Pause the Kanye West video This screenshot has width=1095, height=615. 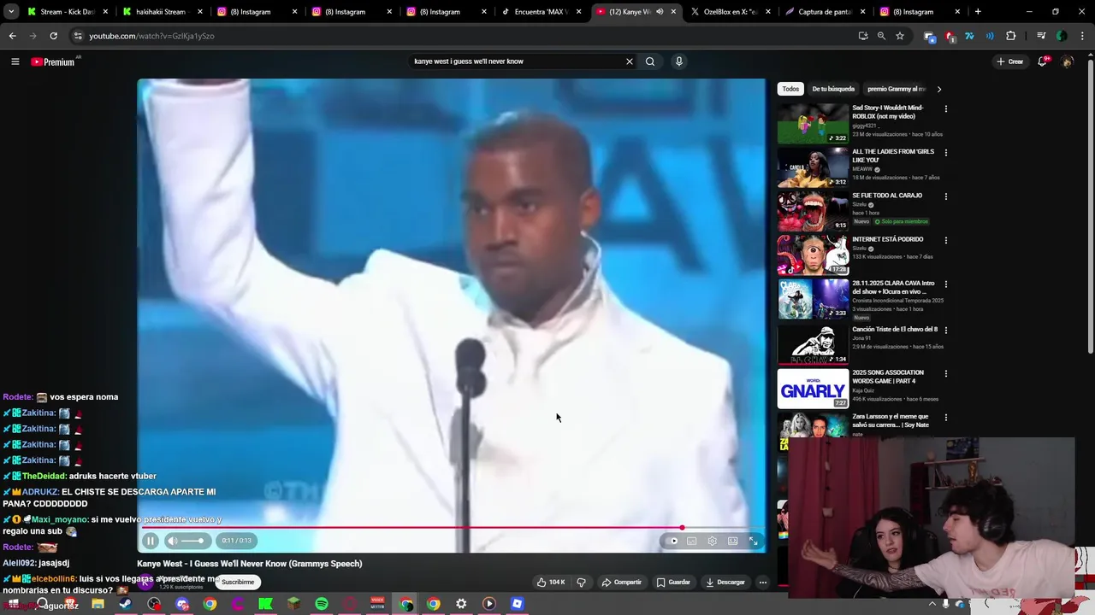[x=151, y=541]
